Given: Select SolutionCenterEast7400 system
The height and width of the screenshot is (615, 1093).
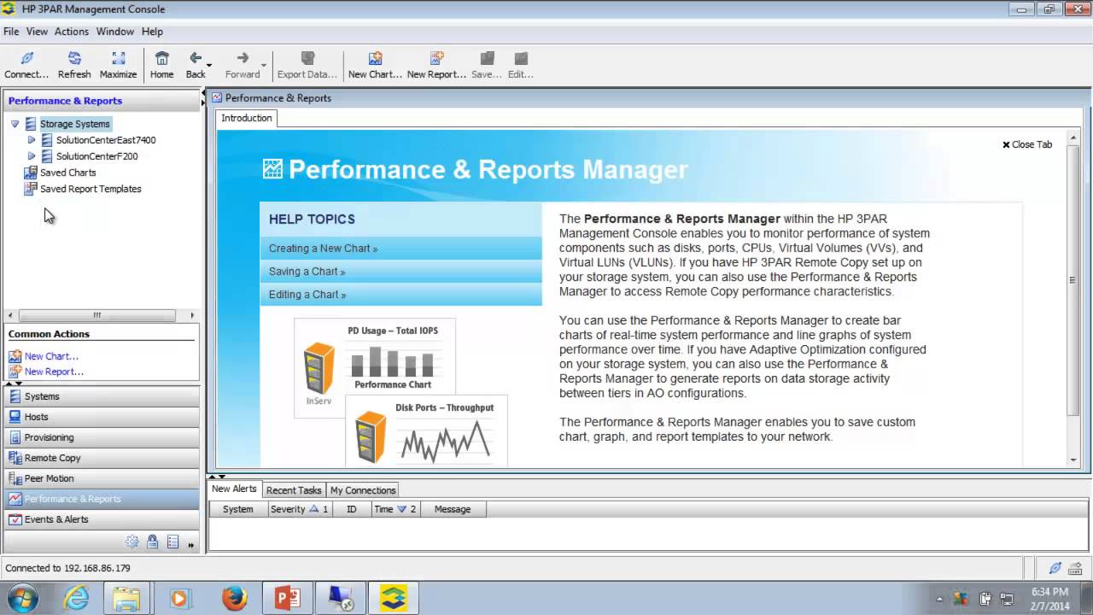Looking at the screenshot, I should click(x=106, y=140).
